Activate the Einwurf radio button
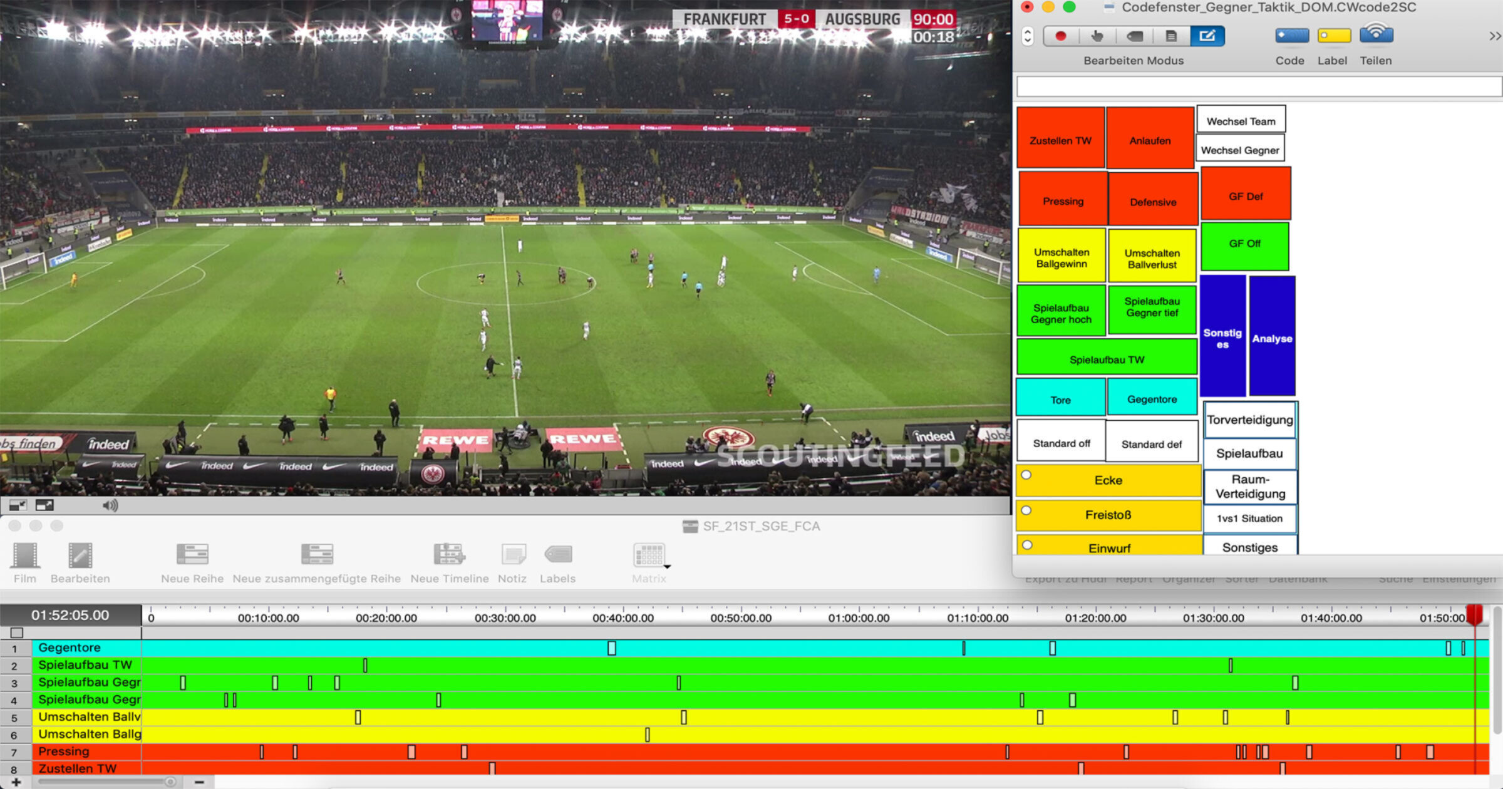This screenshot has width=1503, height=789. coord(1027,545)
